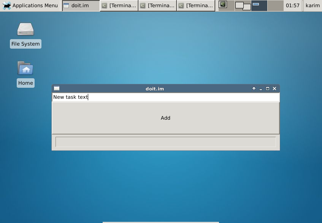
Task: Click the Add button
Action: click(165, 118)
